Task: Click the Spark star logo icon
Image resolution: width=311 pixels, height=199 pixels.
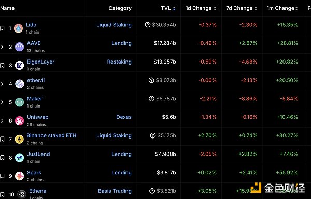Action: (20, 176)
